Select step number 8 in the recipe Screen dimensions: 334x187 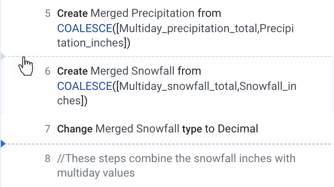(48, 159)
